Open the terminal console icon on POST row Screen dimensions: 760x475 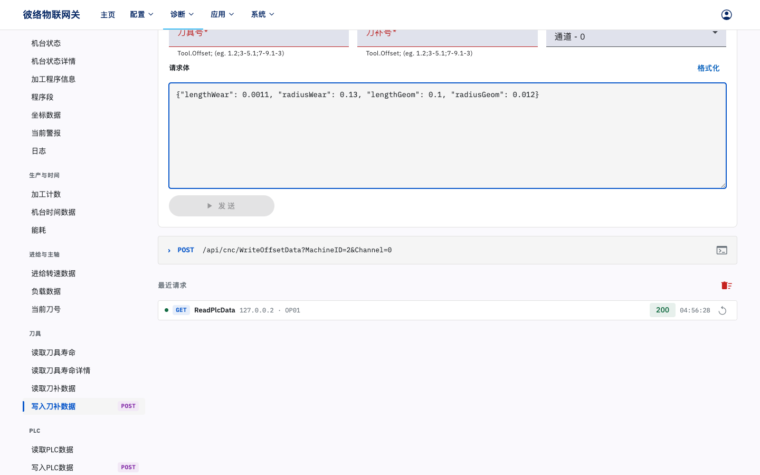[722, 250]
